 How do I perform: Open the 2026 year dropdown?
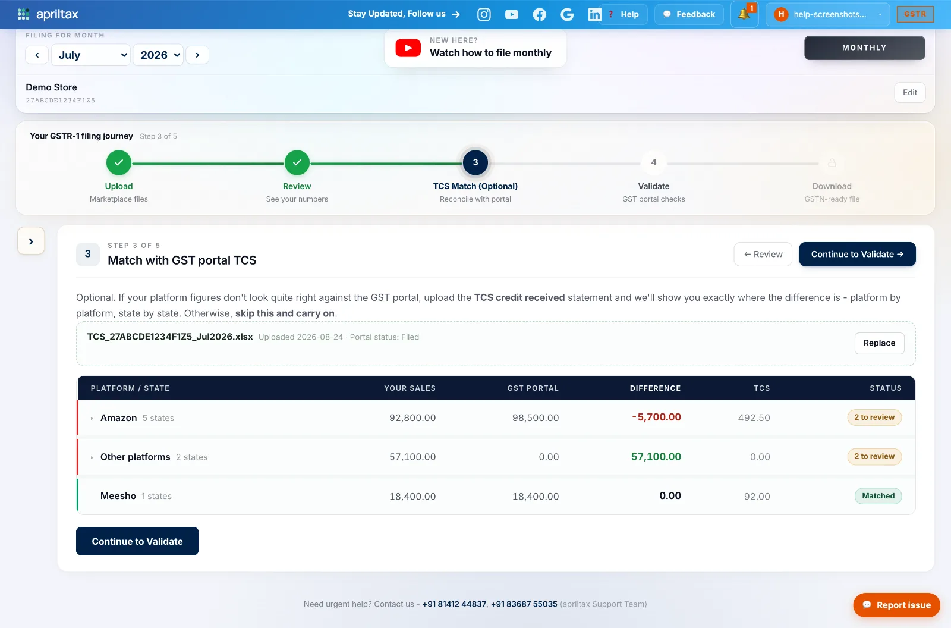click(158, 55)
